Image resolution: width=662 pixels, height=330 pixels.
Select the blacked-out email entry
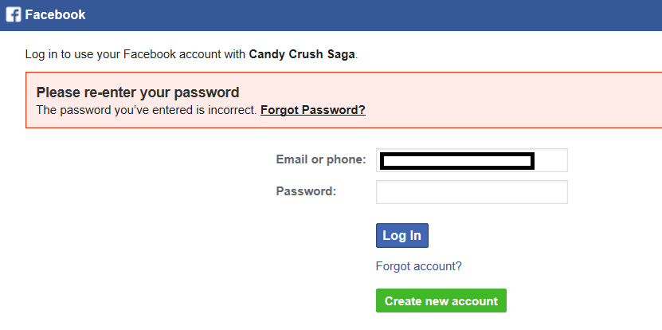tap(456, 161)
